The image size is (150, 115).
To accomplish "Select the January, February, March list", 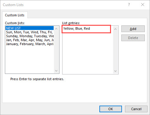I will [x=30, y=44].
